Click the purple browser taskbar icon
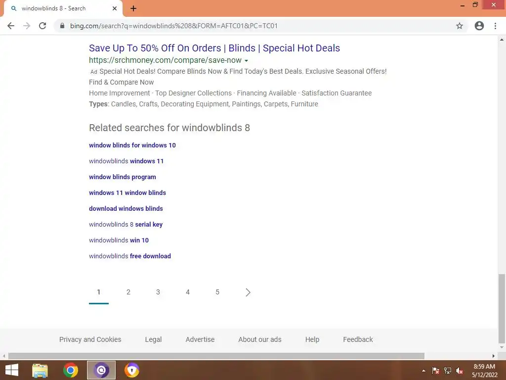Screen dimensions: 506x380 click(x=101, y=370)
